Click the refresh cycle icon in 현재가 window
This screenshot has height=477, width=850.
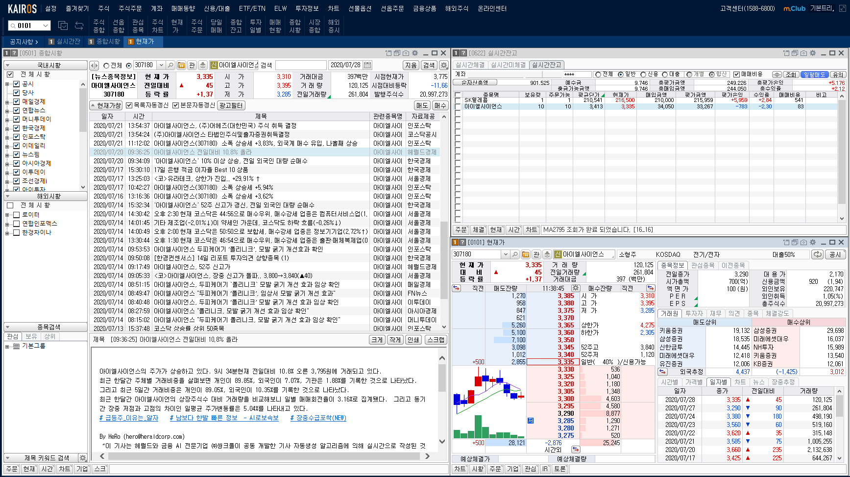tap(817, 254)
